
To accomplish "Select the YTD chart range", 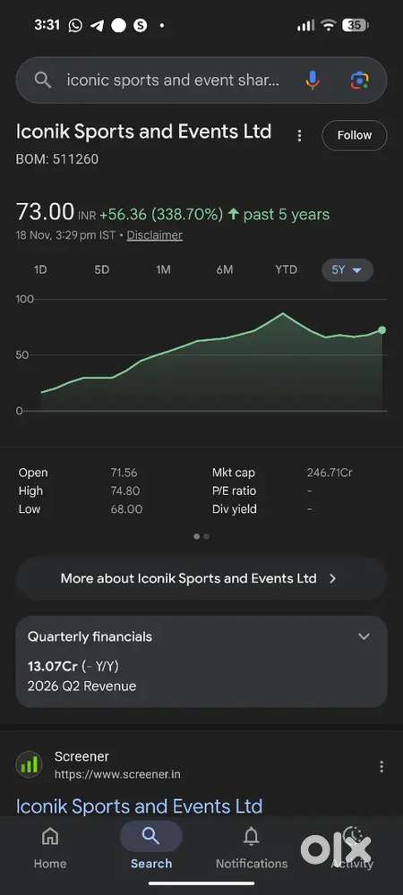I will click(286, 270).
